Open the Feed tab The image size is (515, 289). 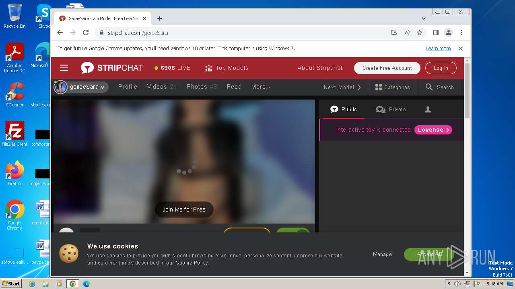point(234,87)
